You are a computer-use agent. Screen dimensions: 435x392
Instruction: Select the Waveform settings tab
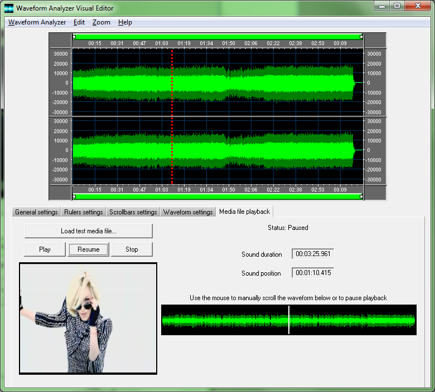188,212
